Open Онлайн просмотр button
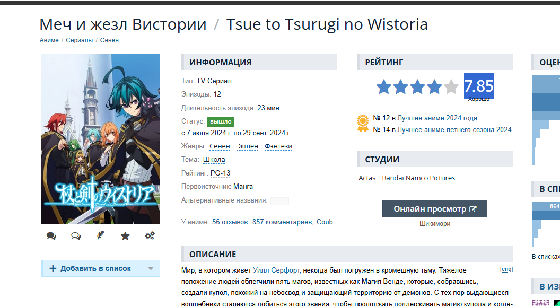560x306 pixels. (x=435, y=209)
